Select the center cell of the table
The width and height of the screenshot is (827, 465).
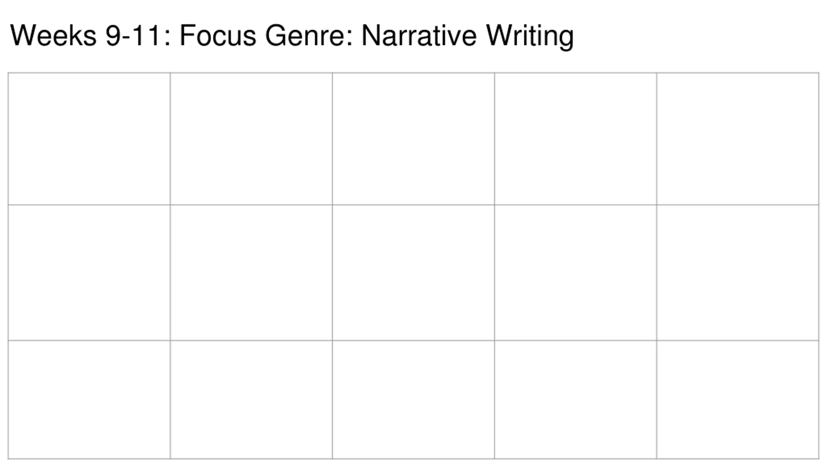tap(413, 273)
